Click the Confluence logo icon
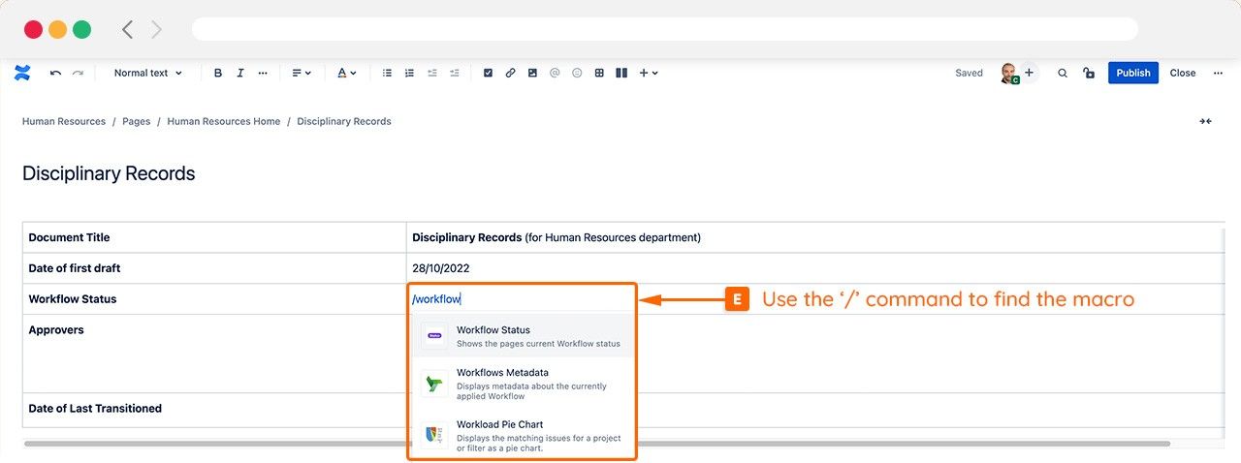 tap(22, 73)
